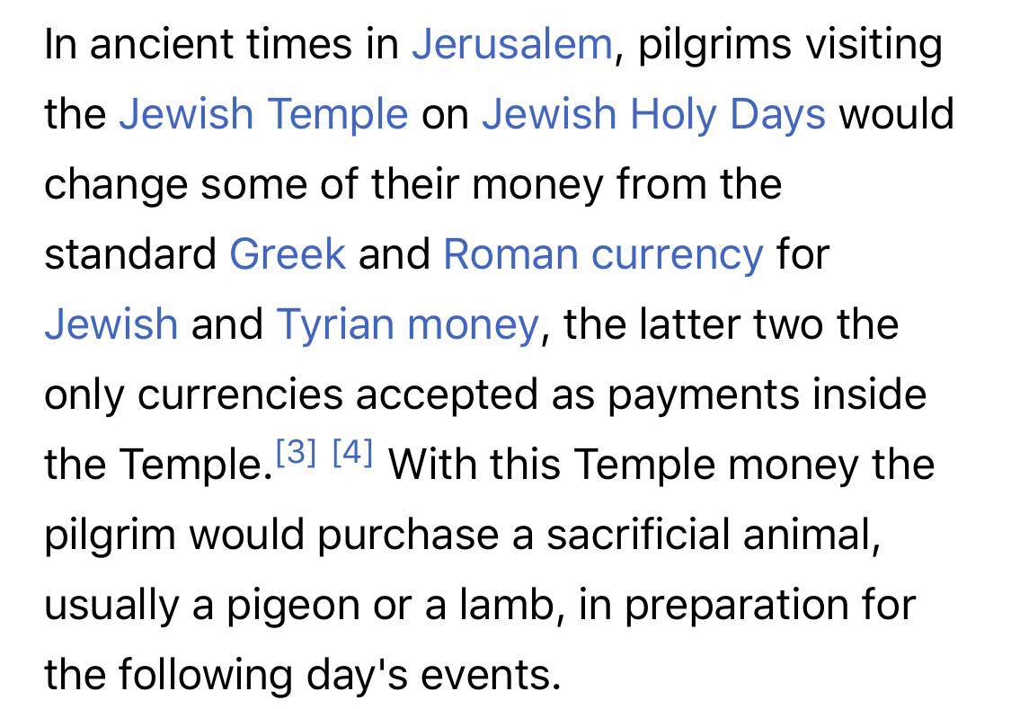The height and width of the screenshot is (709, 1011).
Task: Open footnote reference [4]
Action: point(352,452)
